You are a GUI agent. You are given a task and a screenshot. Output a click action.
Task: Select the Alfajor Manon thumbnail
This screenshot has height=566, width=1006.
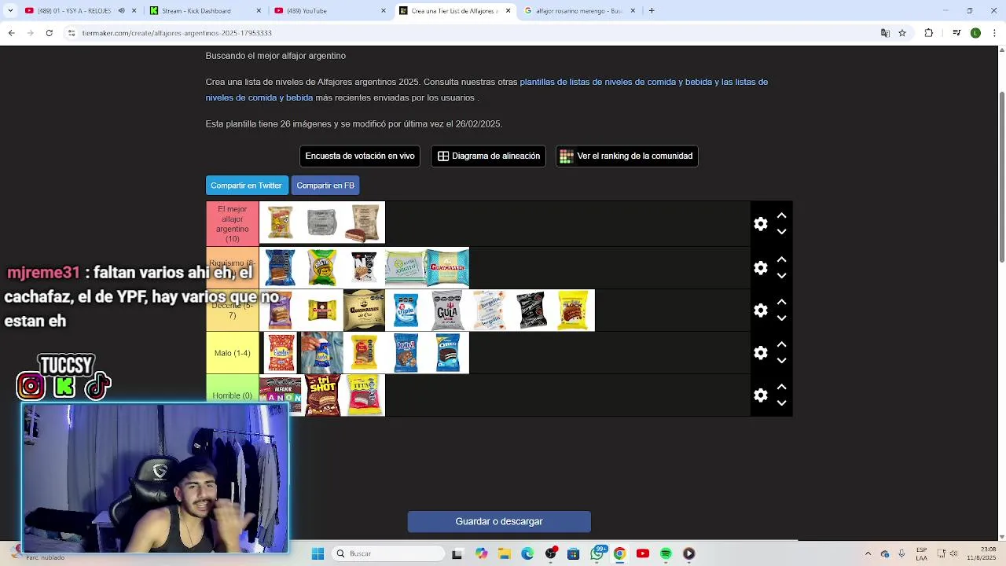click(281, 391)
